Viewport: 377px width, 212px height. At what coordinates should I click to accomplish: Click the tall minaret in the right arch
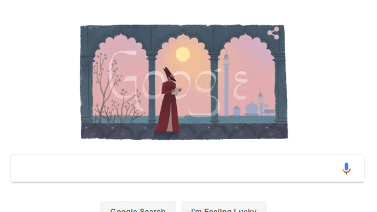pyautogui.click(x=226, y=83)
